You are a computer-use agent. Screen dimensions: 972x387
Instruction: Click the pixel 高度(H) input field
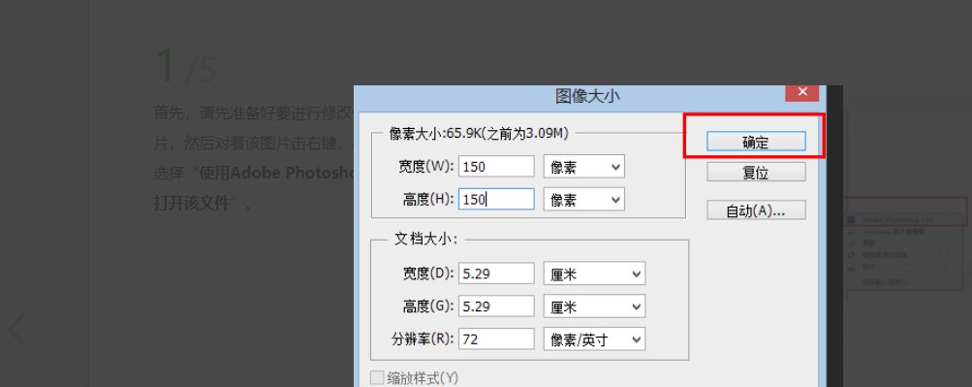[x=496, y=199]
